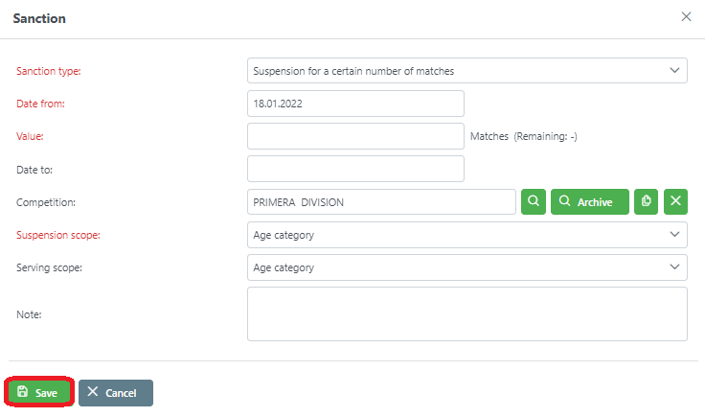Cancel the sanction dialog
The height and width of the screenshot is (417, 705).
[x=116, y=393]
